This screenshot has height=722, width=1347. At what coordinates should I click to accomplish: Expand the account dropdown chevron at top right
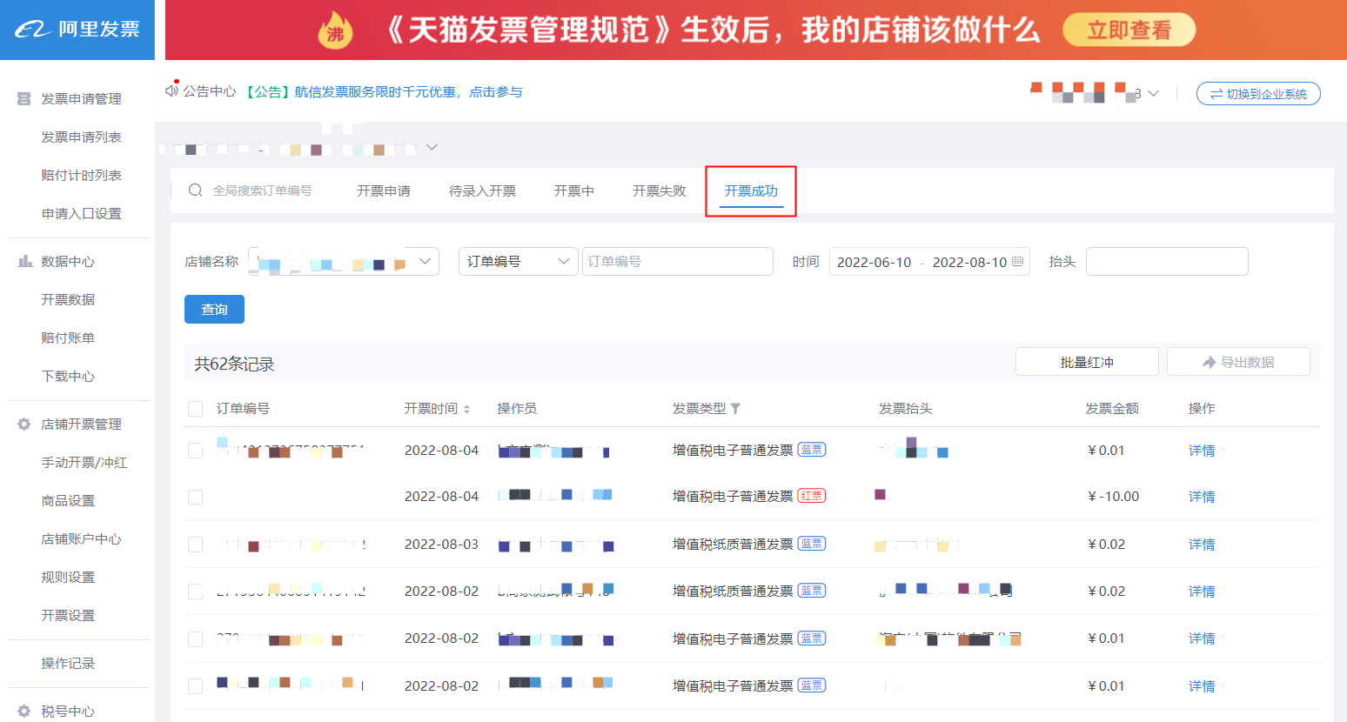pos(1153,93)
